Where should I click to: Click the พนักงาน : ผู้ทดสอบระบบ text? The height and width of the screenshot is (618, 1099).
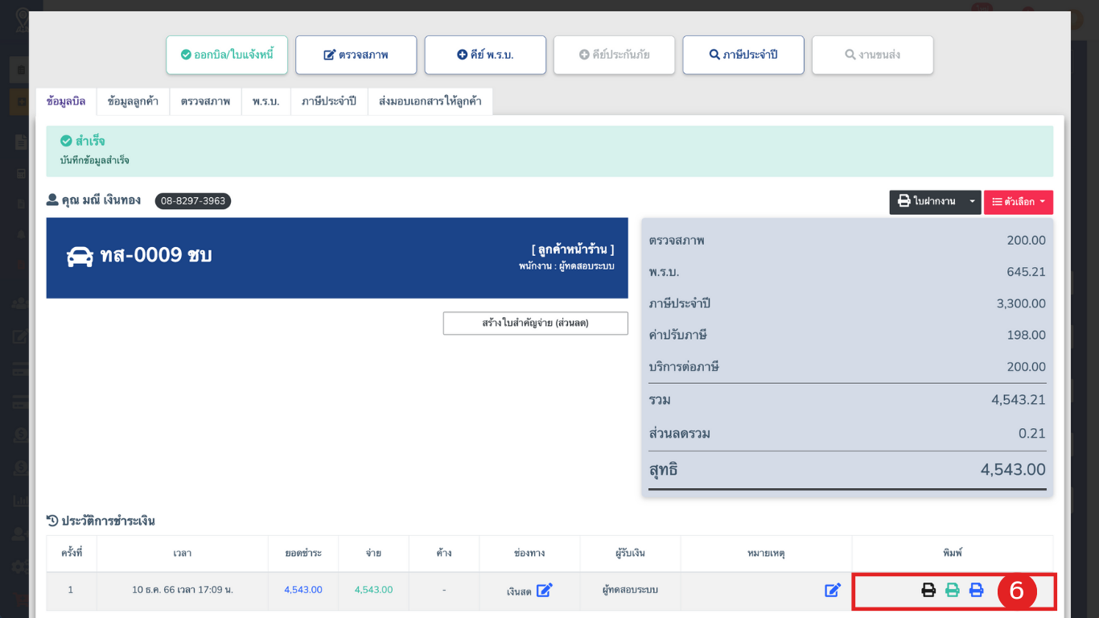coord(566,266)
